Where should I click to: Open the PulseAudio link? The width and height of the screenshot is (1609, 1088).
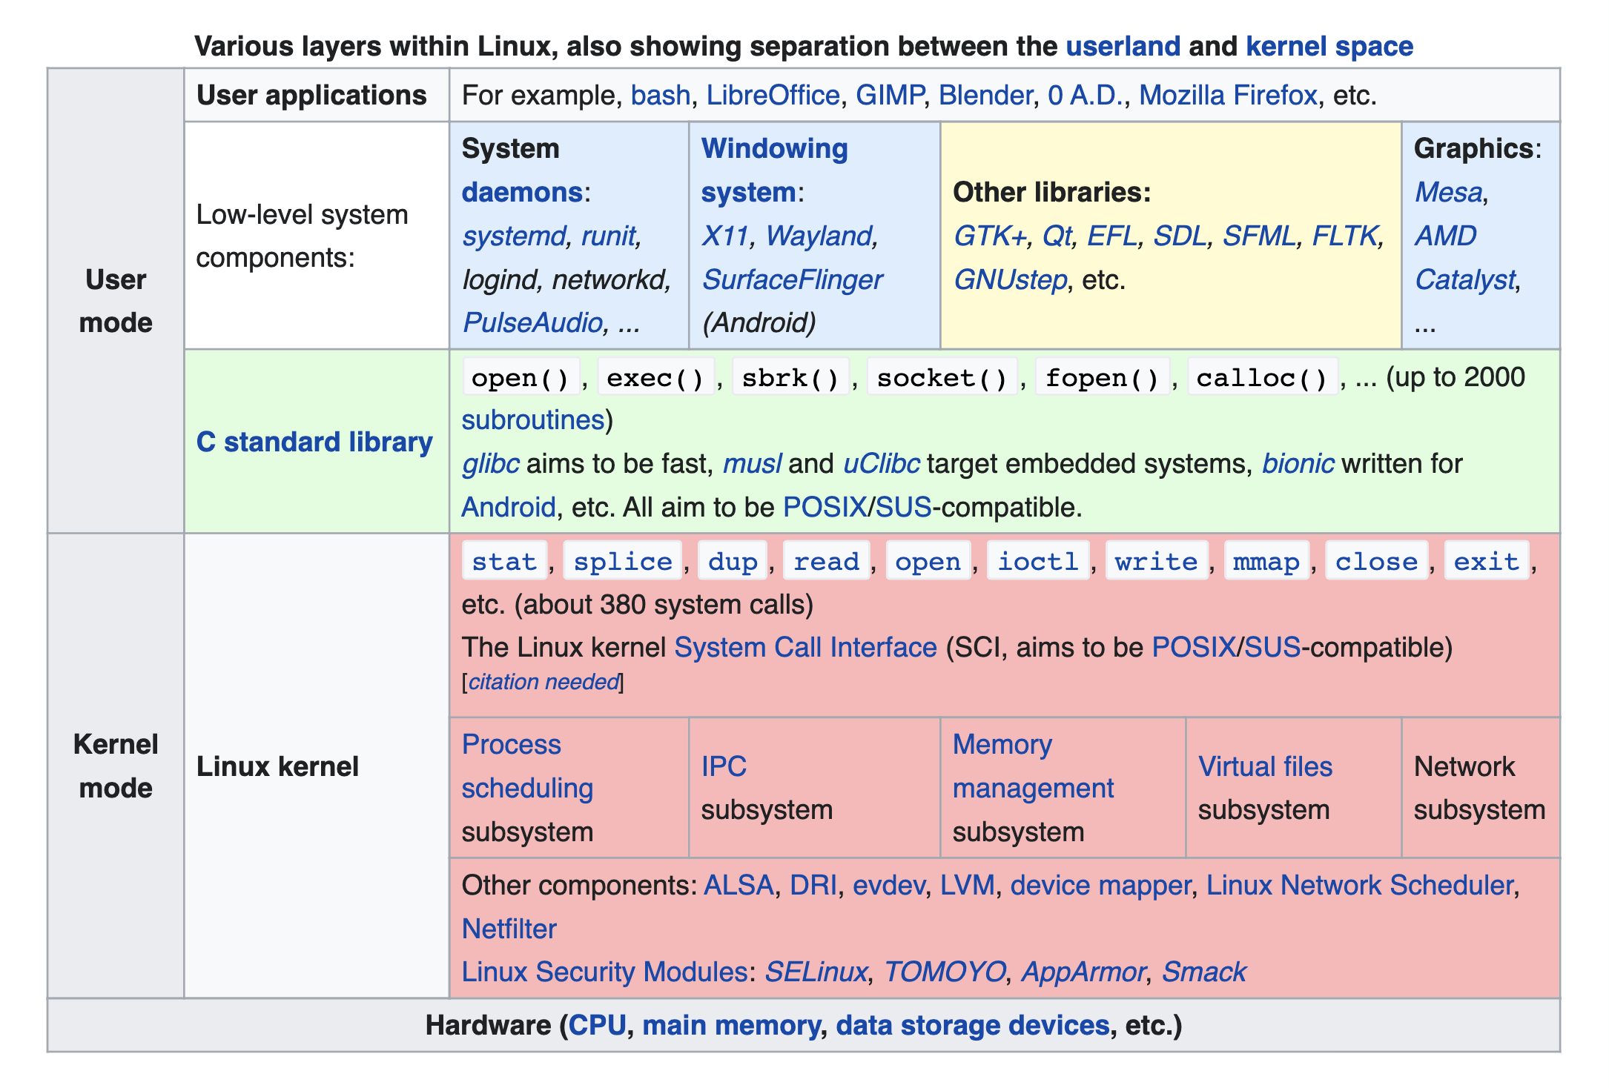pyautogui.click(x=532, y=322)
